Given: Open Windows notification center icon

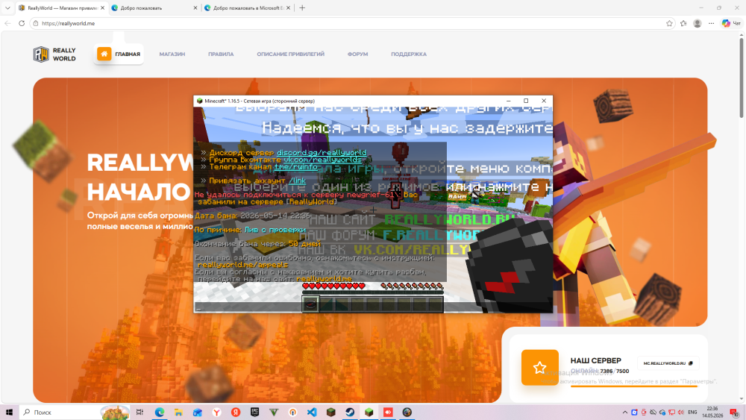Looking at the screenshot, I should 735,413.
